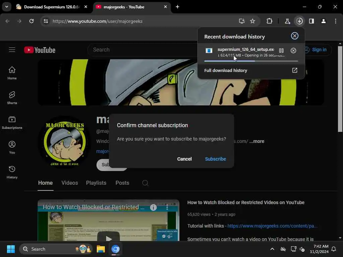Open the notifications bell icon
Image resolution: width=343 pixels, height=257 pixels.
[x=334, y=249]
